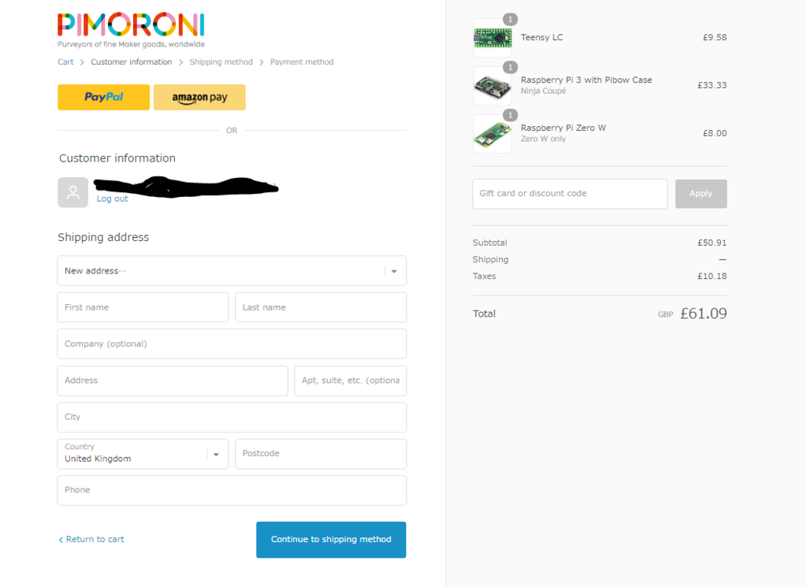Viewport: 807px width, 587px height.
Task: Click the Raspberry Pi 3 with Pibow Case name
Action: (x=586, y=80)
